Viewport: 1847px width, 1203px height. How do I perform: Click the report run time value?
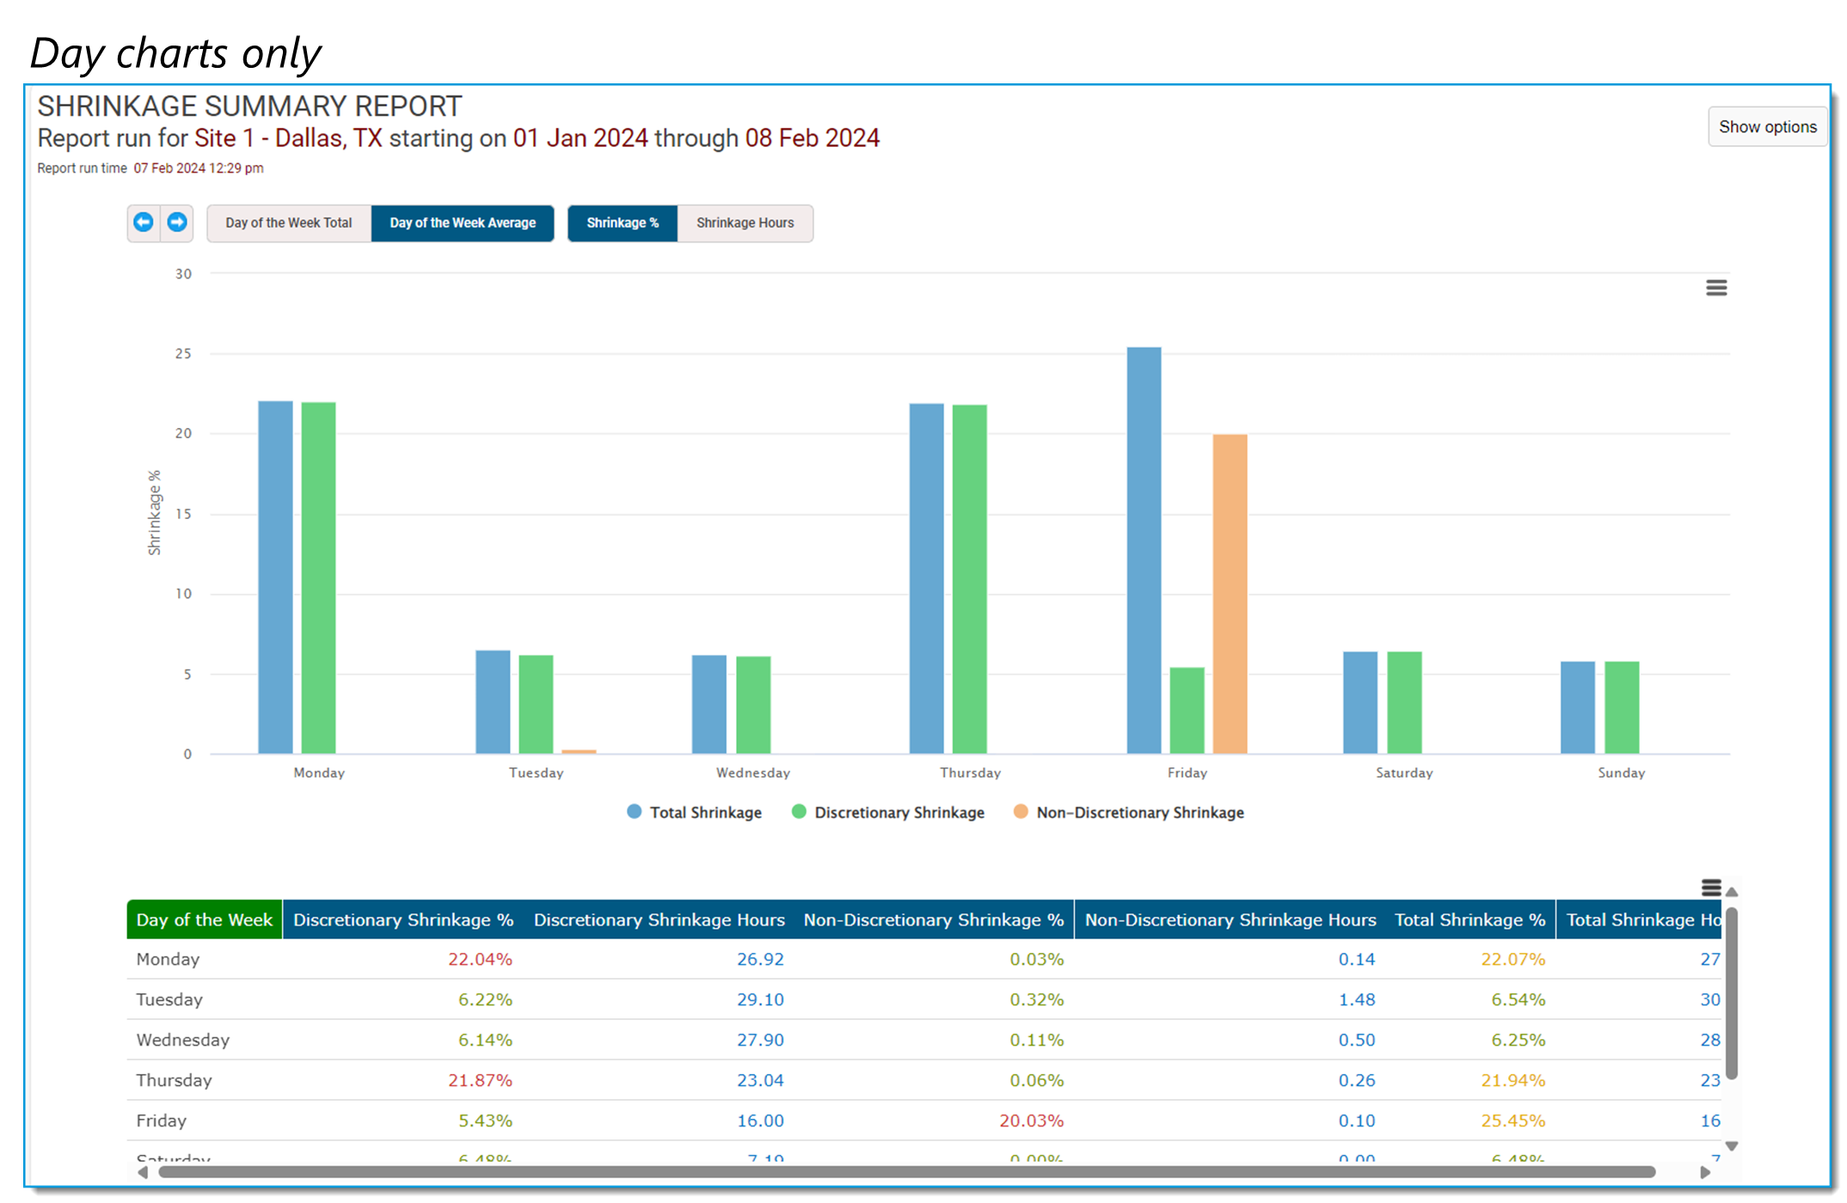click(199, 168)
